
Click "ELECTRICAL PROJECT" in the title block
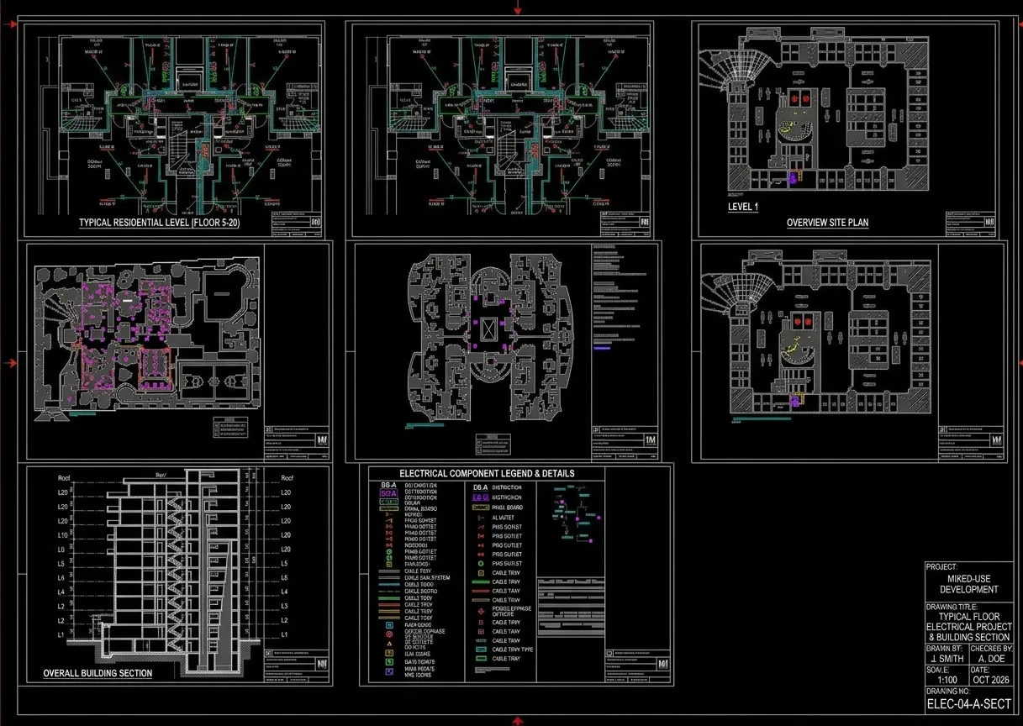(968, 627)
